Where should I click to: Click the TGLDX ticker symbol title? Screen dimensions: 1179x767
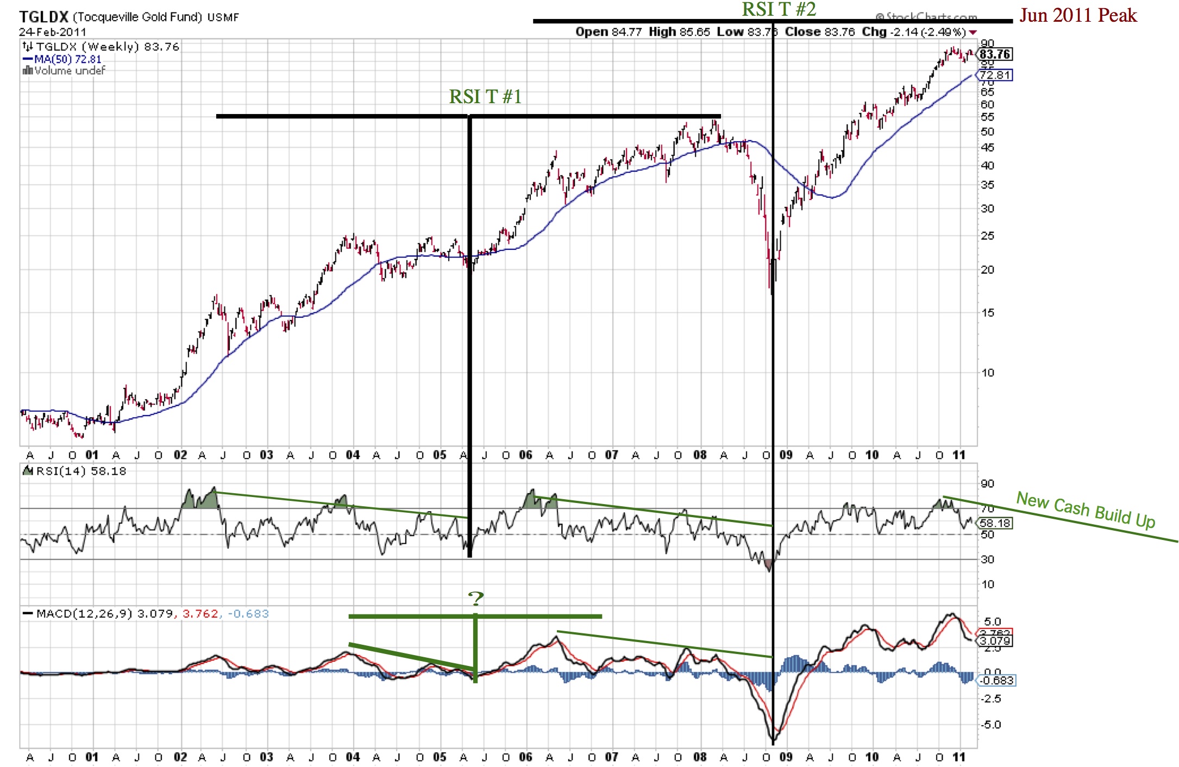(x=43, y=17)
